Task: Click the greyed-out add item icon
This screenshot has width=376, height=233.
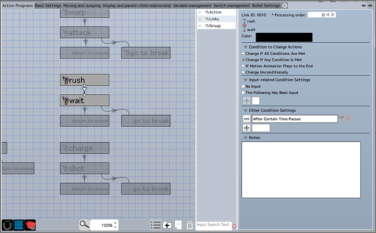Action: pyautogui.click(x=178, y=225)
